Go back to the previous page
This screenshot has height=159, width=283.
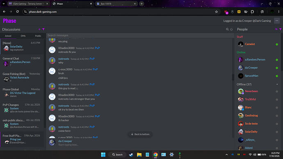click(5, 12)
